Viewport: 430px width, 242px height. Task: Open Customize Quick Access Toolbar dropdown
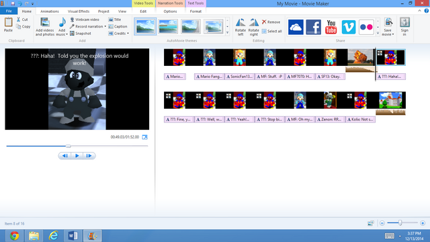coord(33,4)
